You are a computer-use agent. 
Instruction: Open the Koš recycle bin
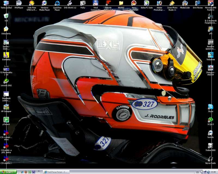[x=6, y=16]
